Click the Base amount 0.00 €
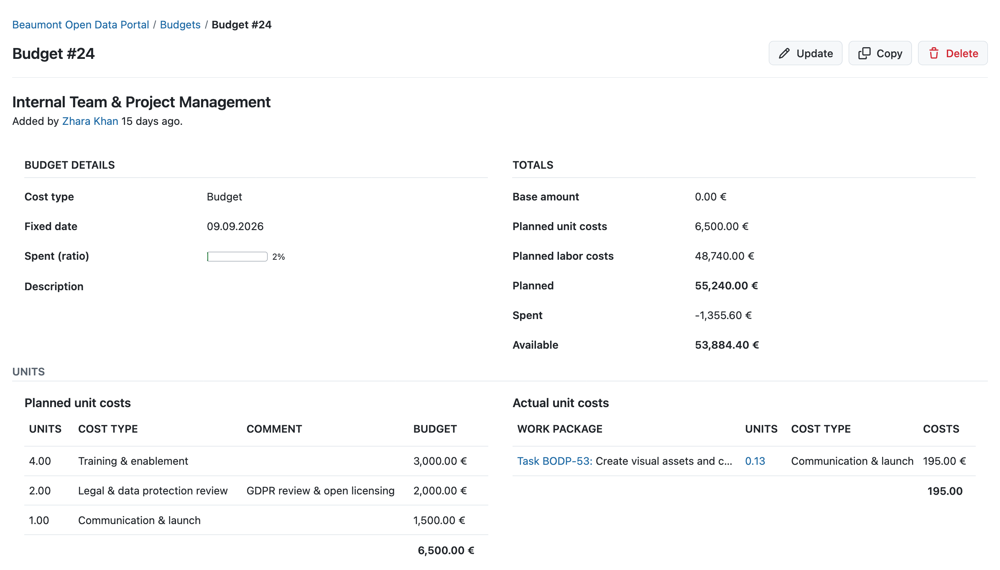1000x570 pixels. tap(711, 197)
